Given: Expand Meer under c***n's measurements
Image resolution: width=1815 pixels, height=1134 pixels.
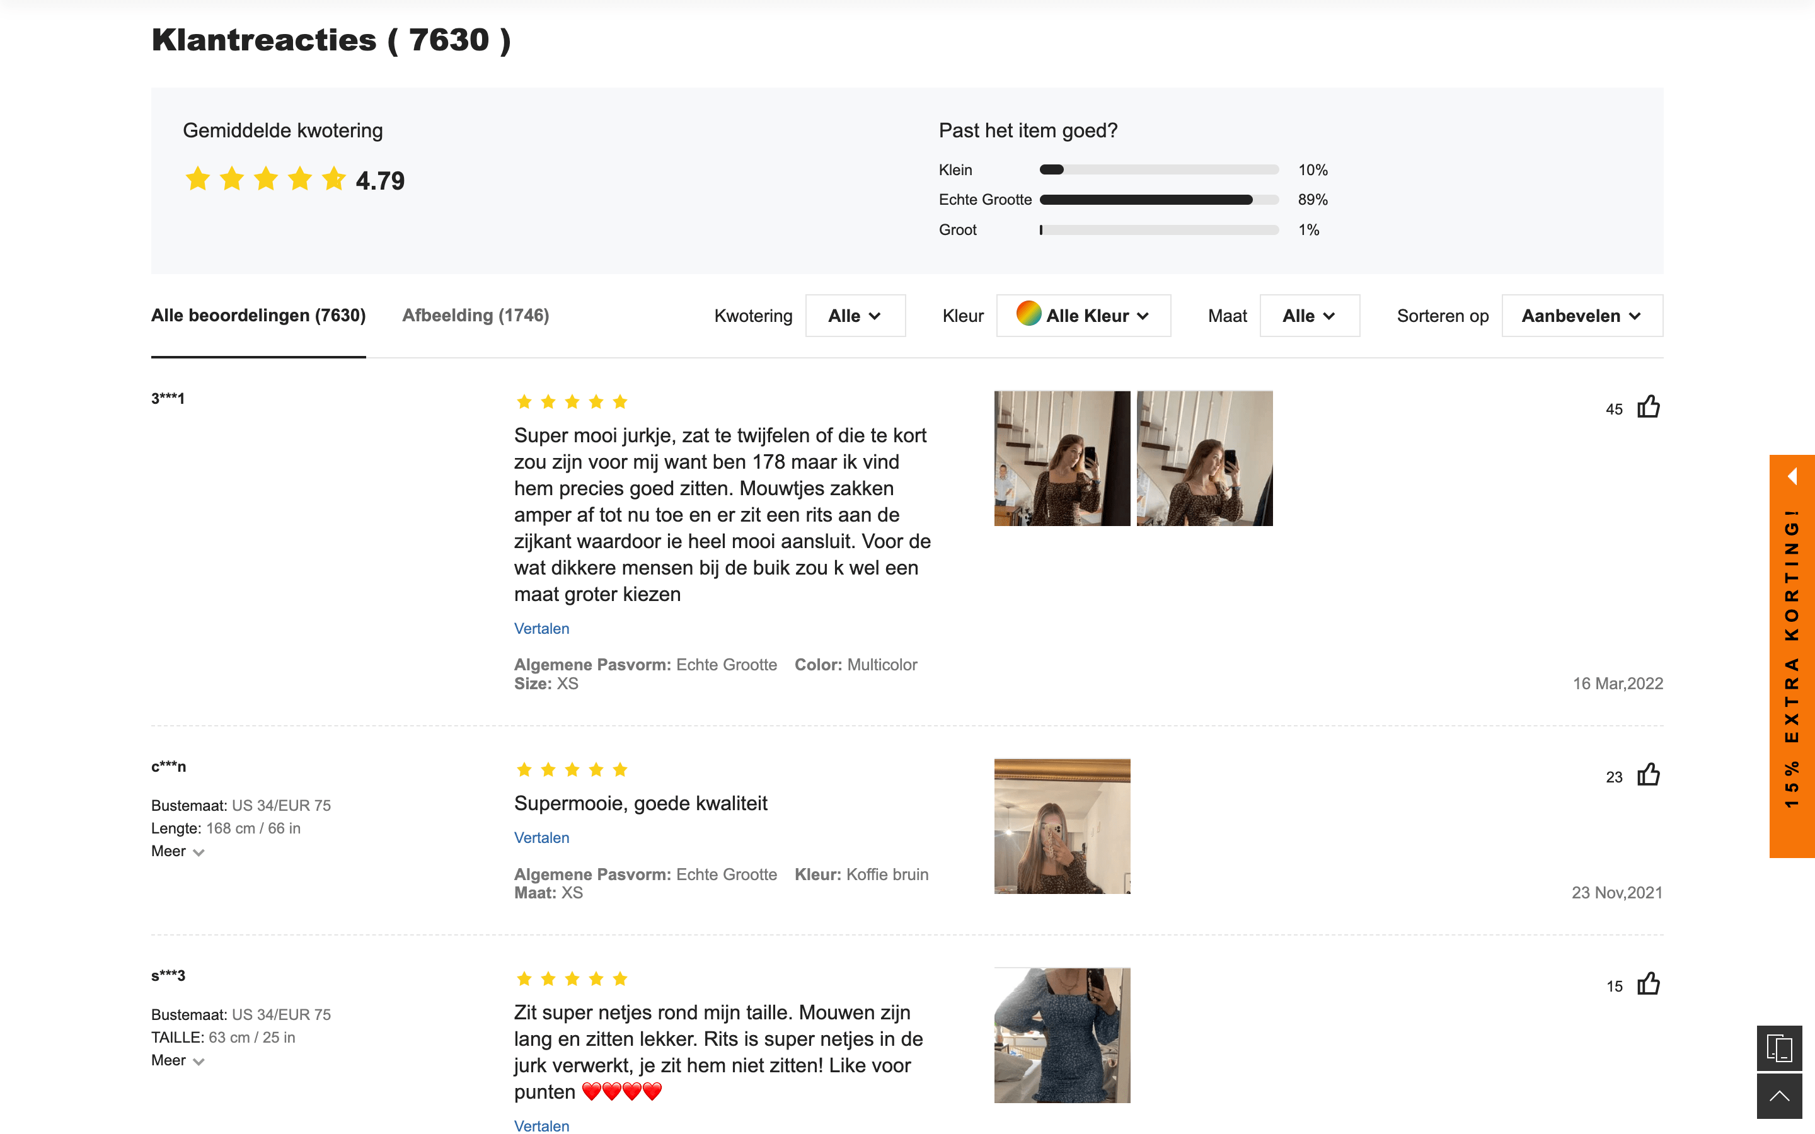Looking at the screenshot, I should (x=178, y=851).
